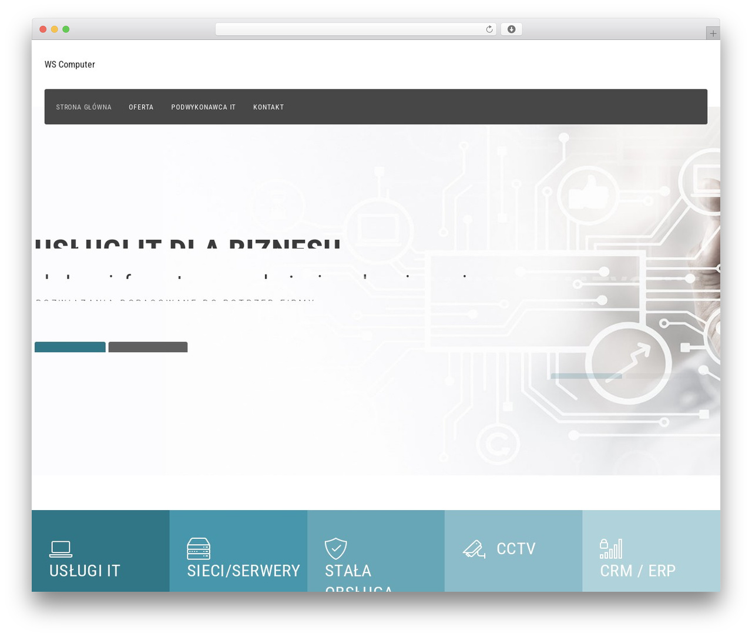Click the shield checkmark icon above STAŁA
Image resolution: width=752 pixels, height=637 pixels.
[336, 548]
